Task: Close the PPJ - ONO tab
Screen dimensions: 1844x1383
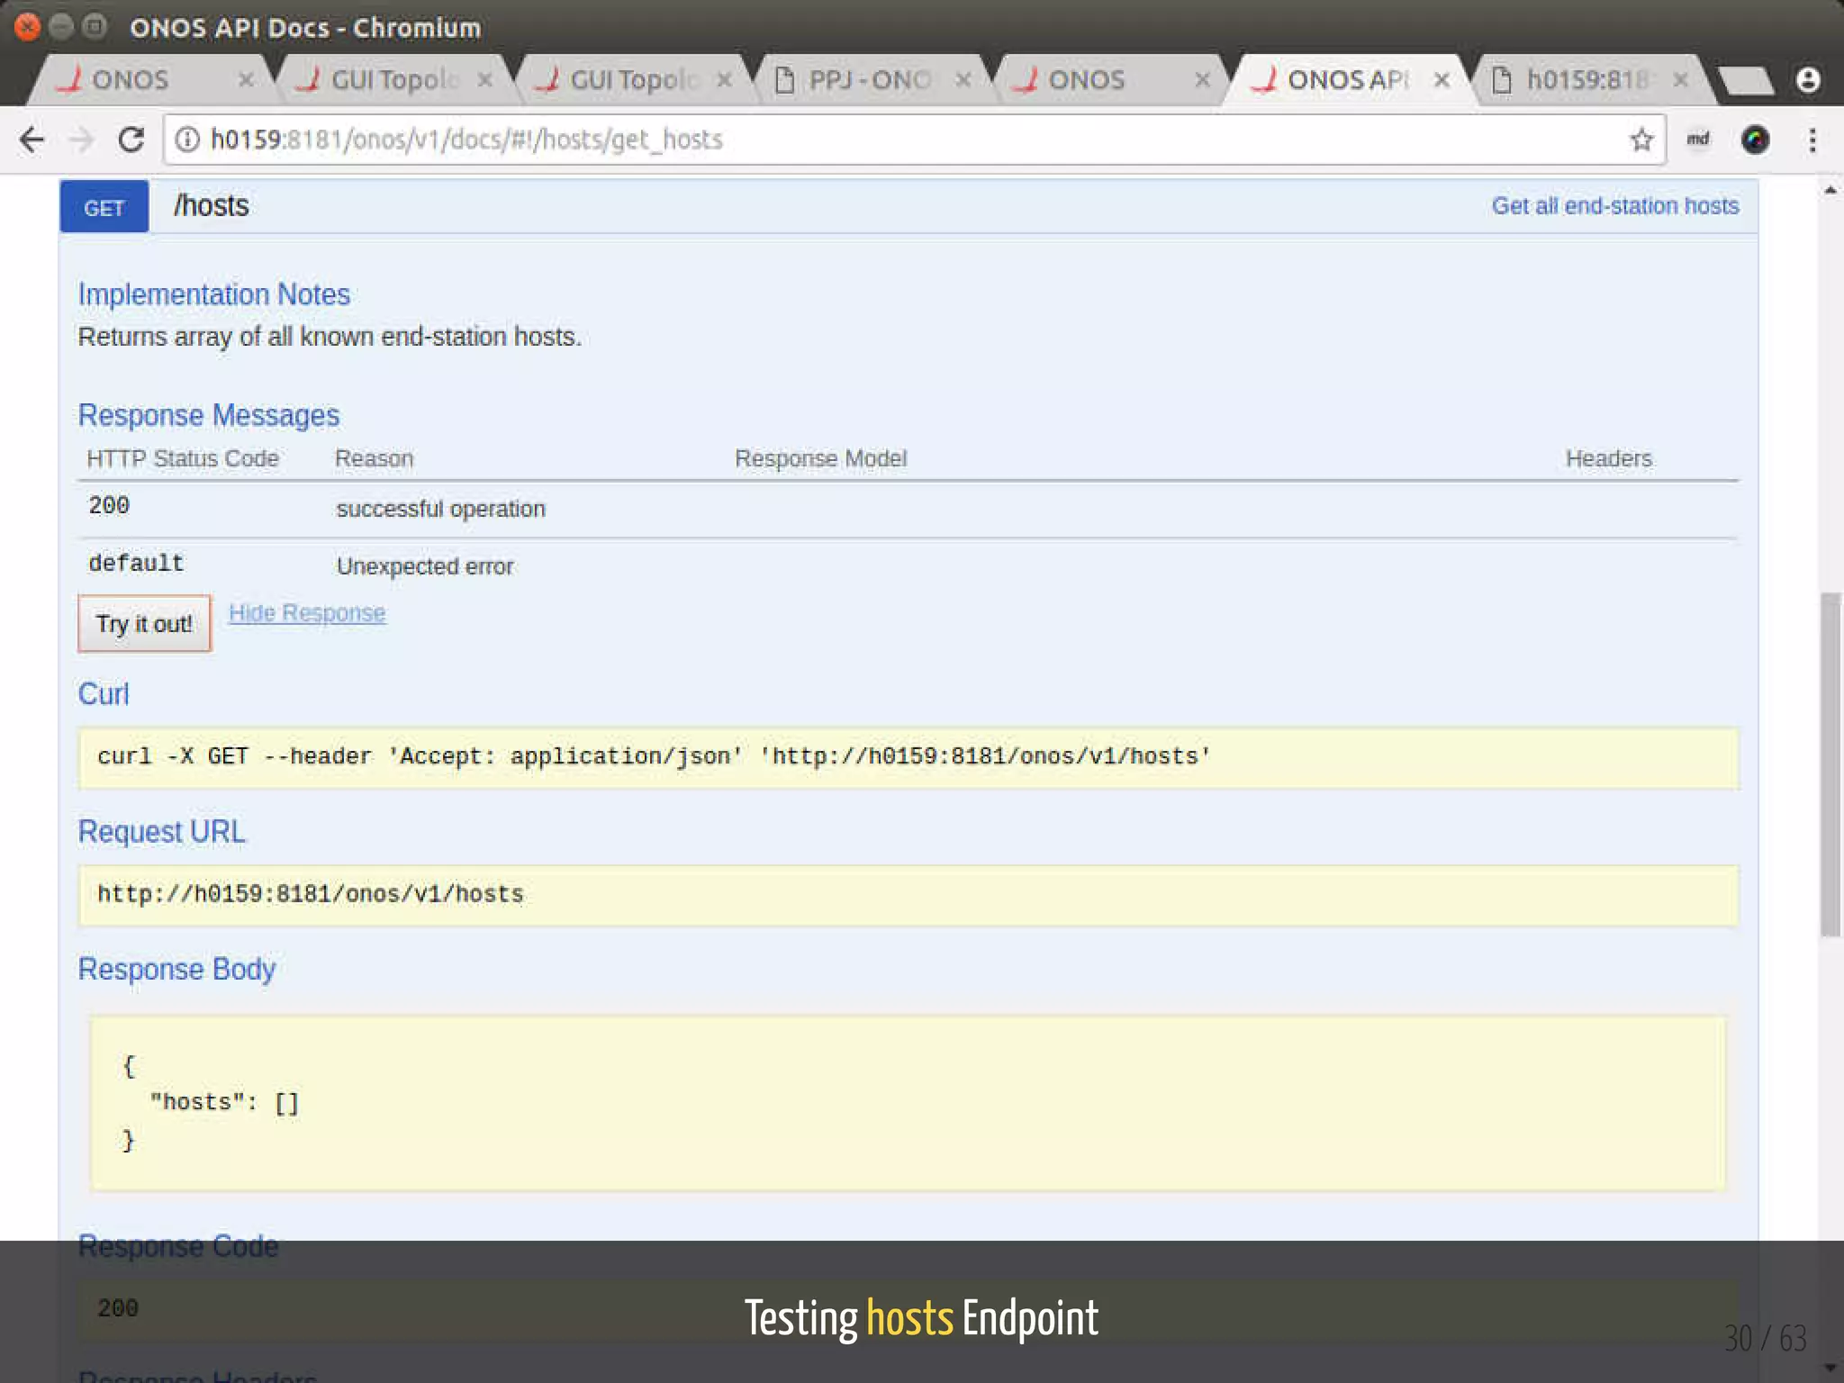Action: pos(963,80)
